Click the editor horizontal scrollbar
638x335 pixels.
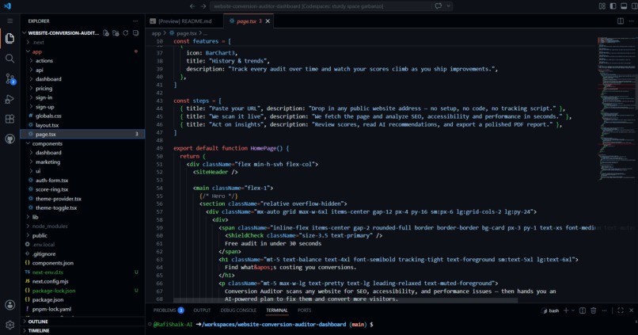tap(345, 300)
